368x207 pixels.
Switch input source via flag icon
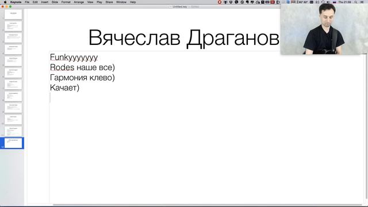[x=335, y=2]
